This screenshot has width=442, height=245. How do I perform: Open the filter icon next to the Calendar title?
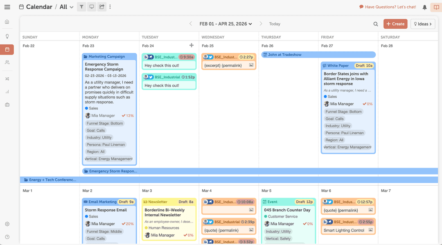pyautogui.click(x=81, y=7)
